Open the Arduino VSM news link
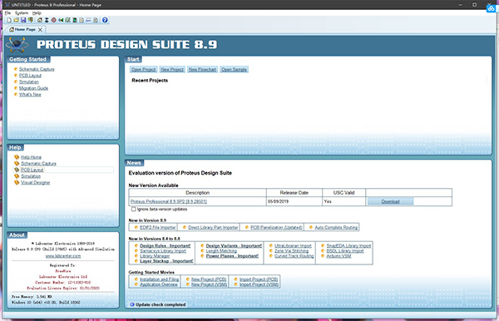This screenshot has width=499, height=321. pos(338,256)
